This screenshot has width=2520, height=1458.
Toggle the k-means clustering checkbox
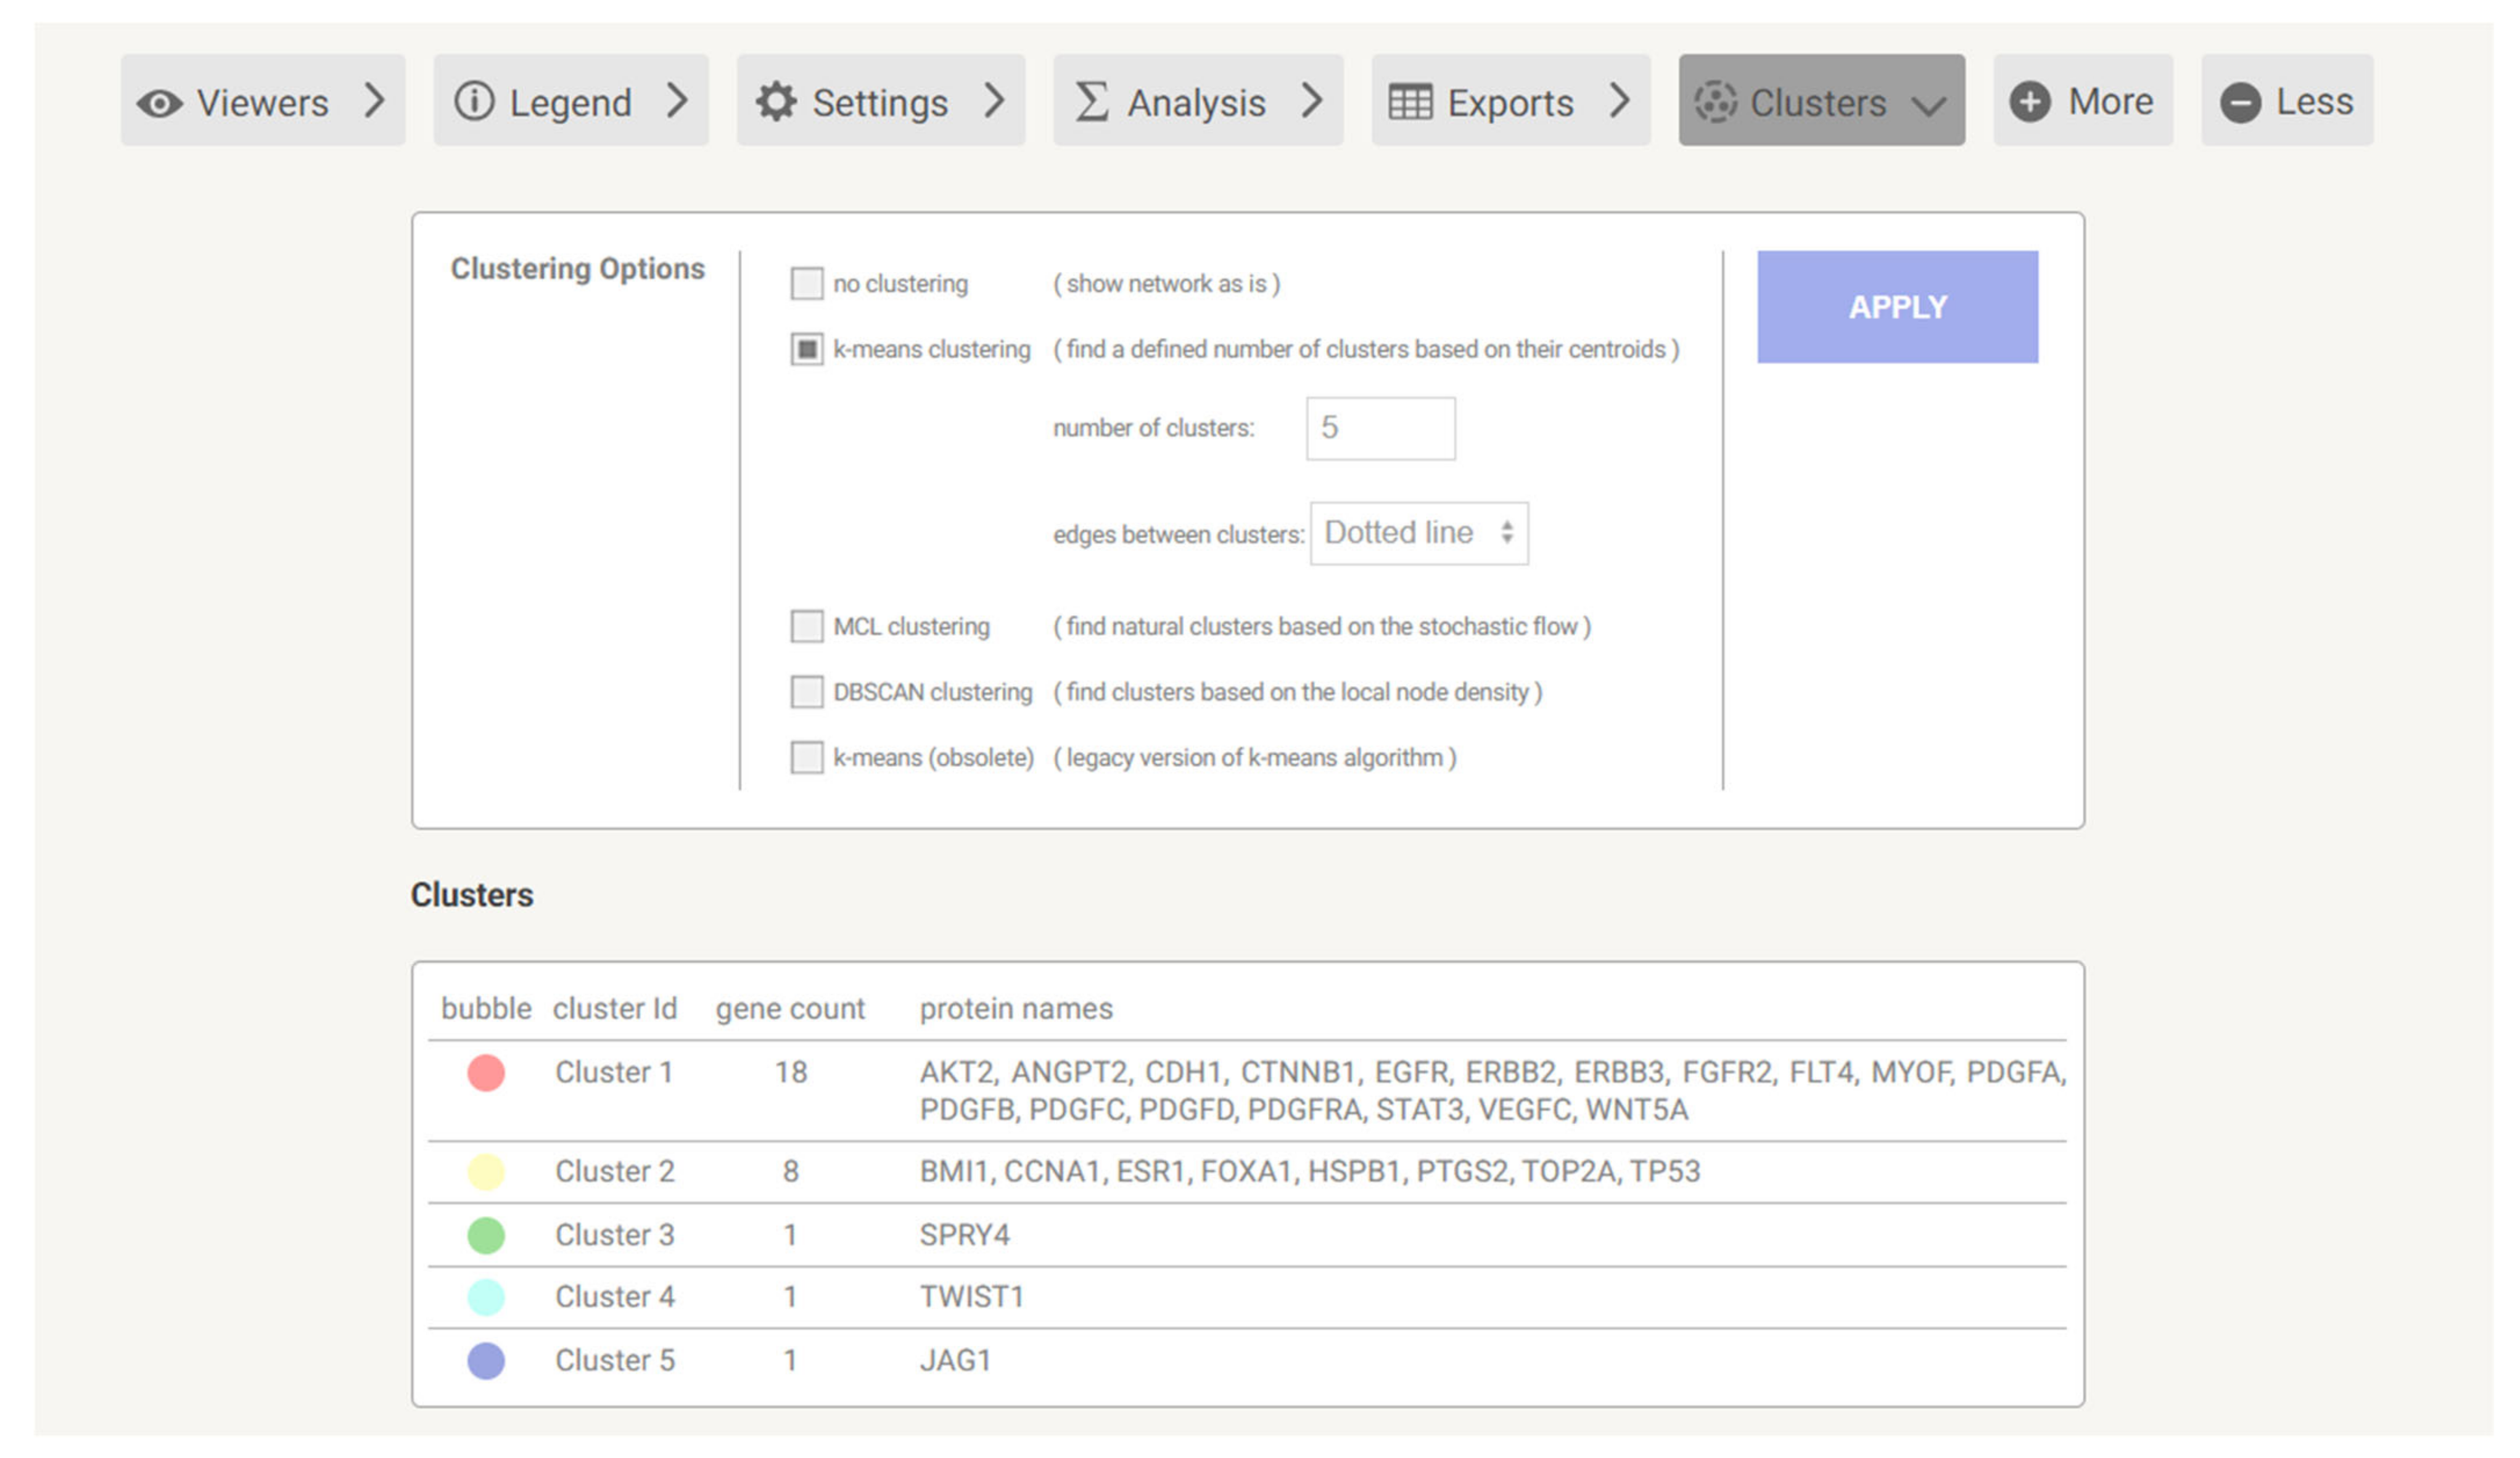click(x=807, y=350)
